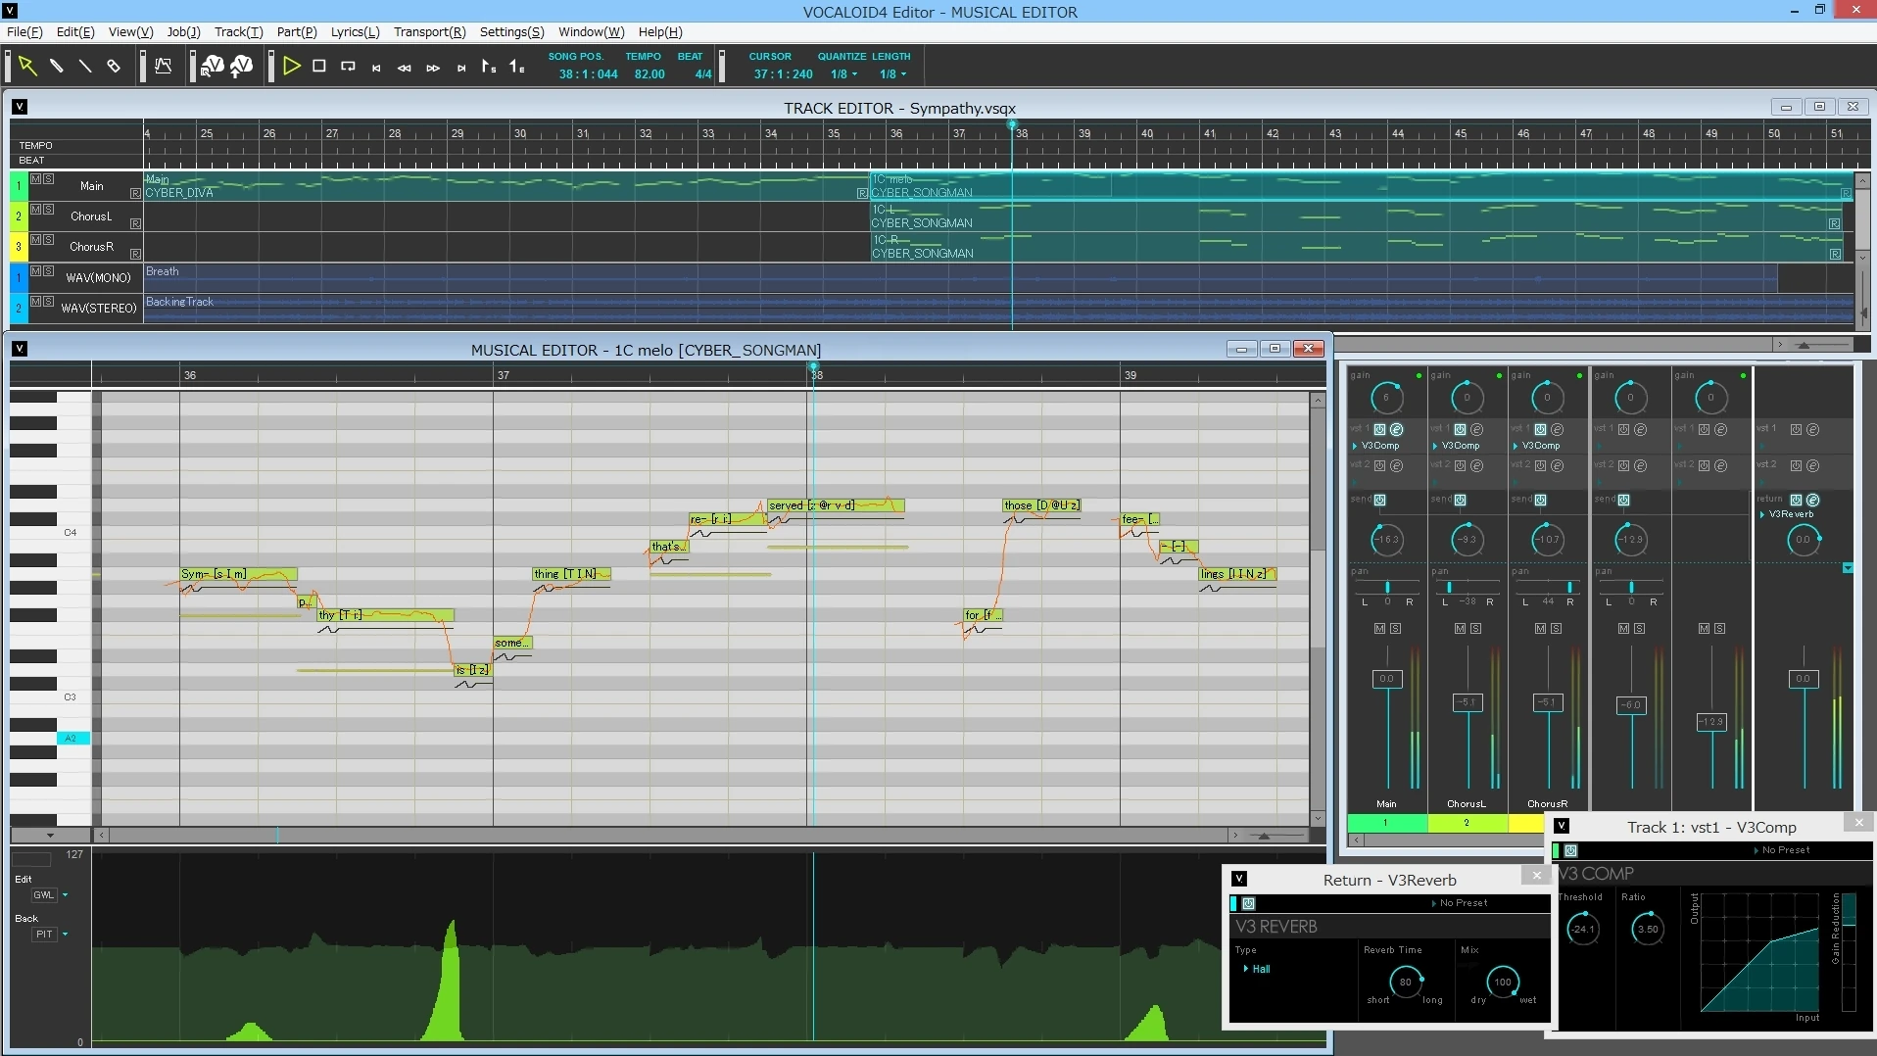The width and height of the screenshot is (1877, 1056).
Task: Click the V3Reverb return plugin name
Action: (1791, 514)
